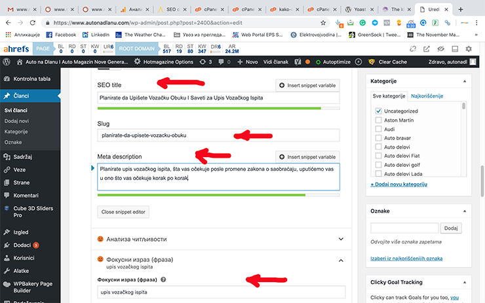The width and height of the screenshot is (485, 303).
Task: Tick the Audi category checkbox
Action: coord(378,130)
